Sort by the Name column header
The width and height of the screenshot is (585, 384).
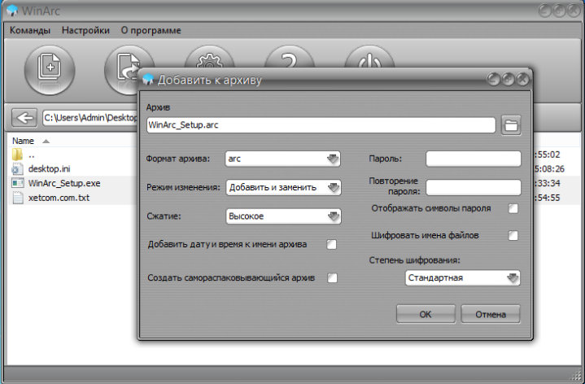[23, 141]
